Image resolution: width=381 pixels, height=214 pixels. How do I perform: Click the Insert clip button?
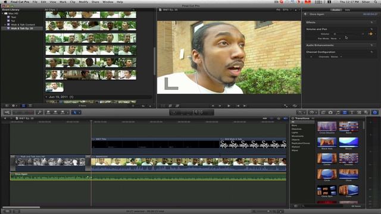point(55,112)
